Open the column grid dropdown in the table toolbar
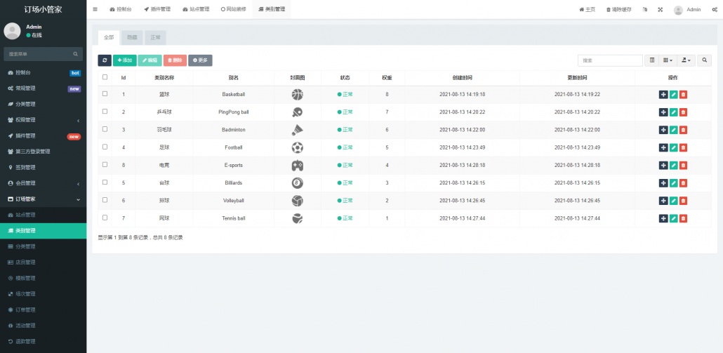Screen dimensions: 723x353 pos(668,61)
